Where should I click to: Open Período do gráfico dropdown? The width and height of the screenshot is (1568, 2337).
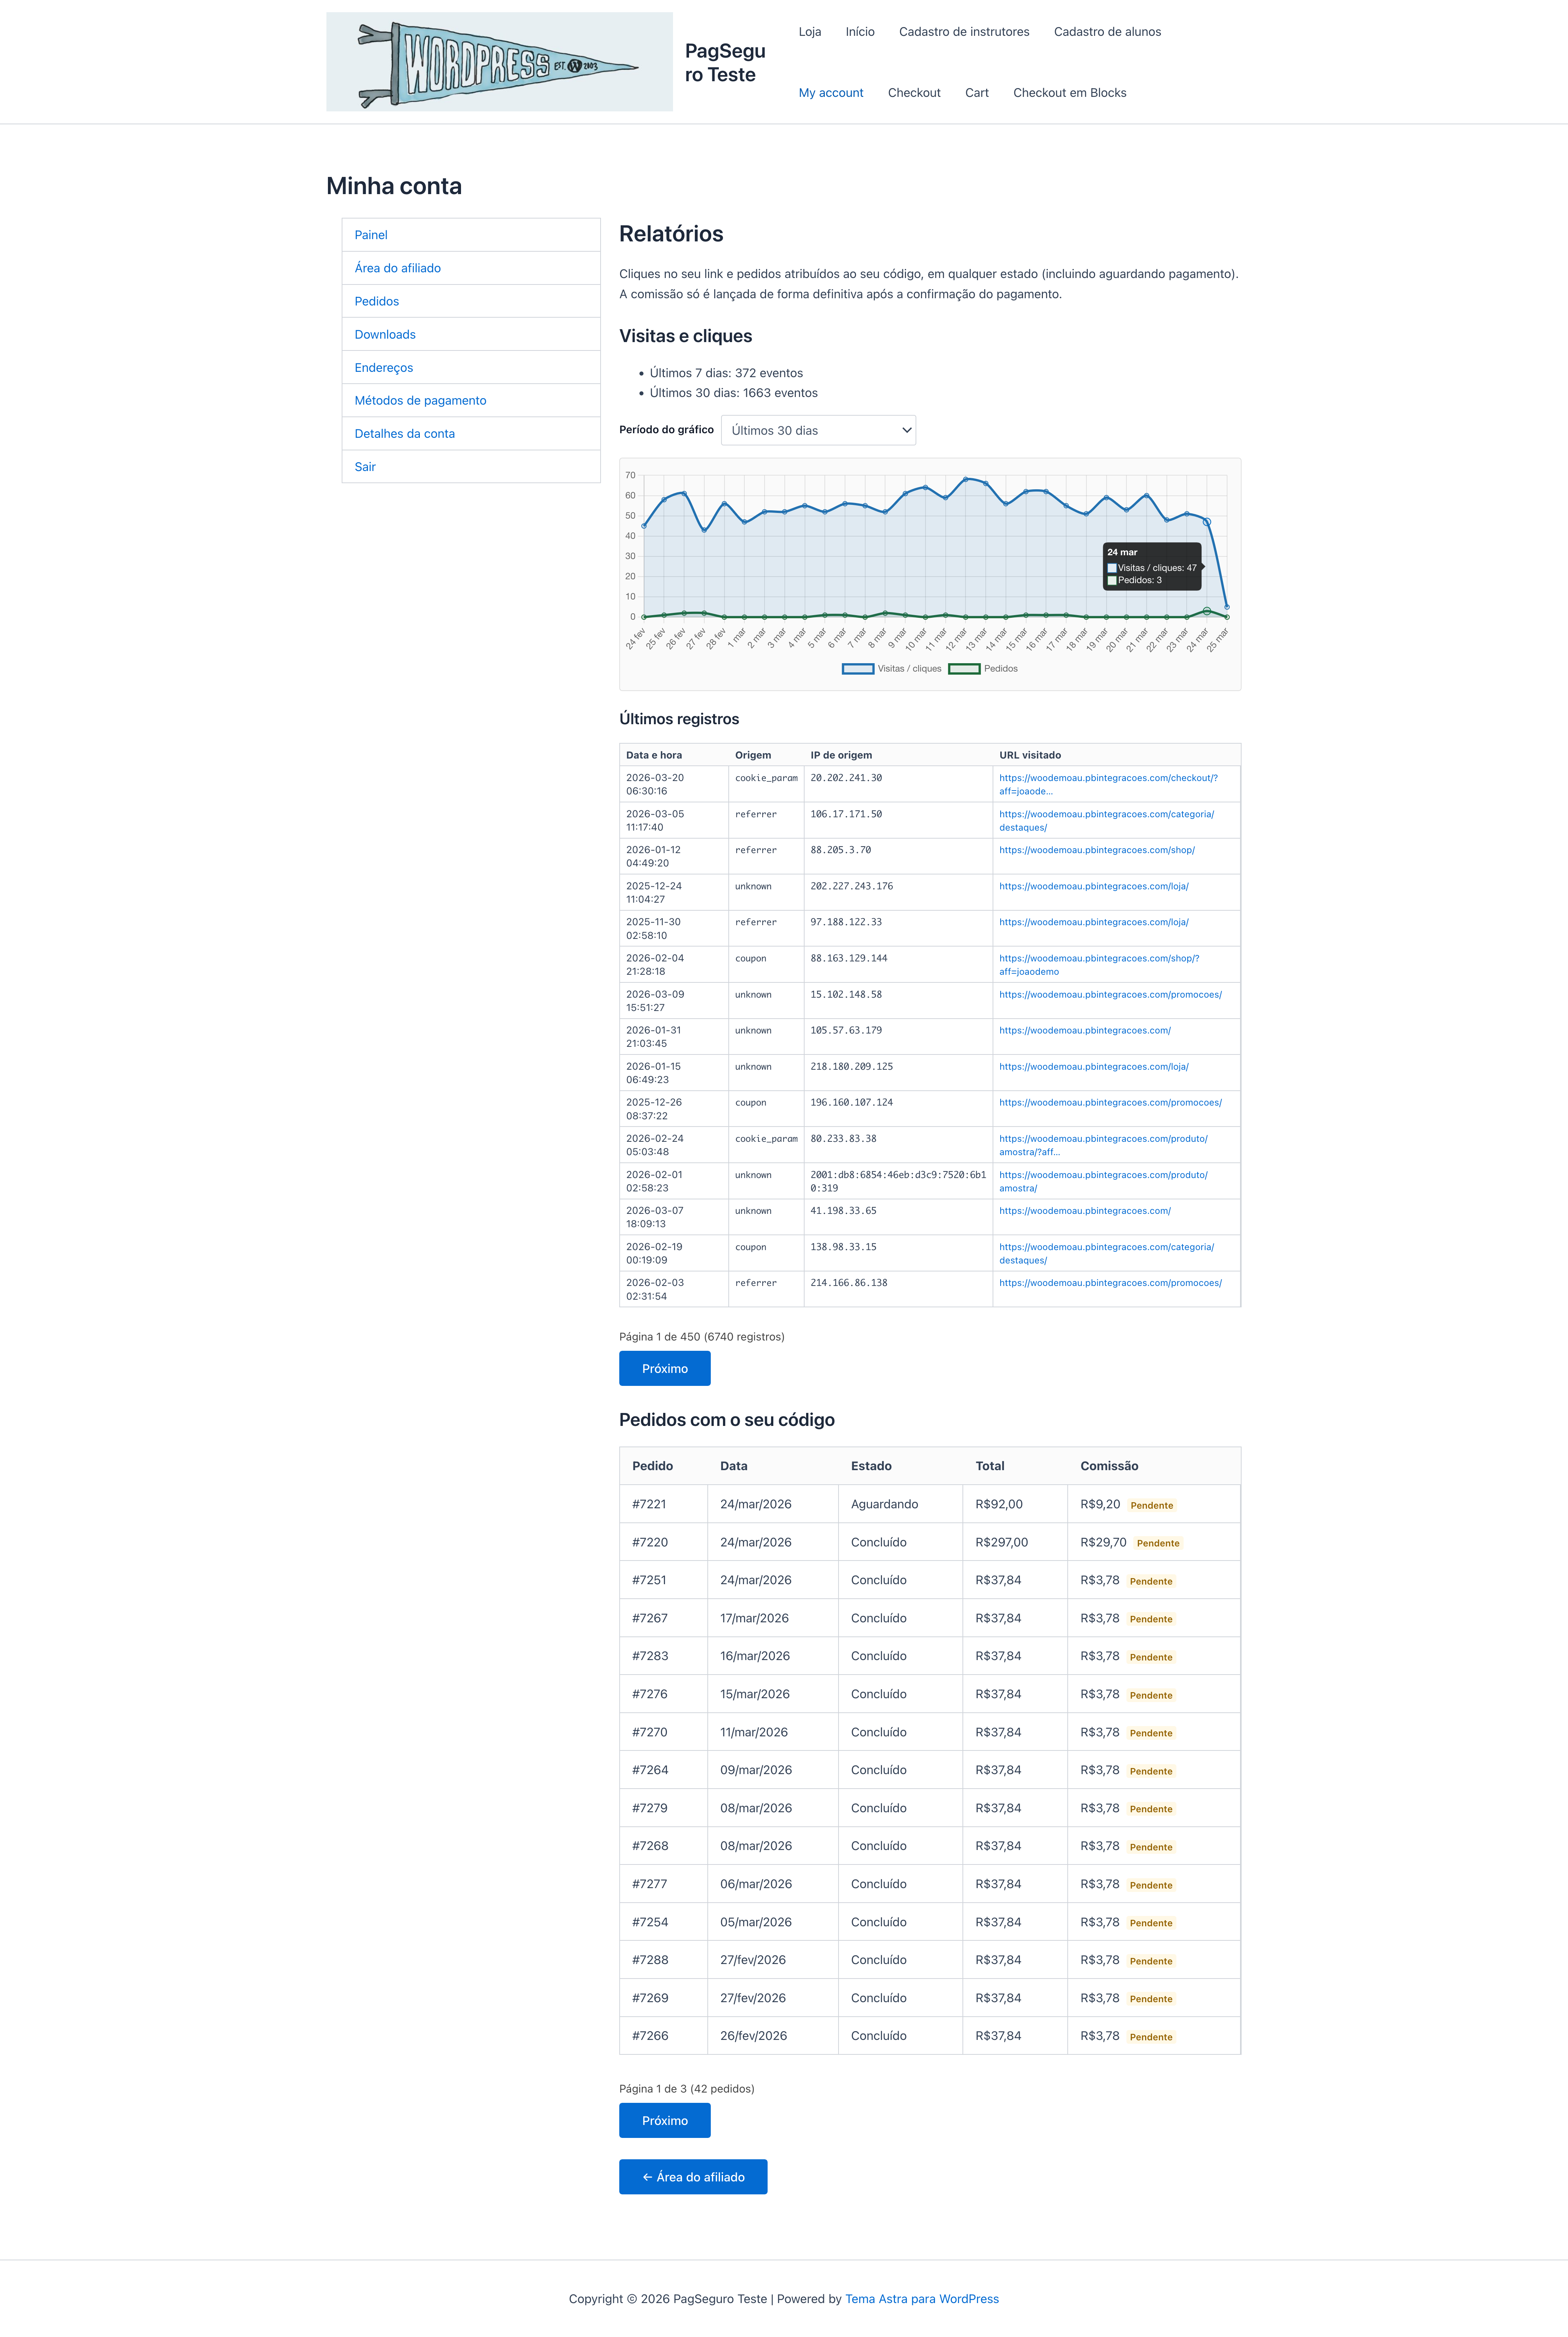818,430
